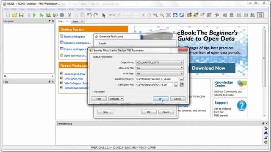271x152 pixels.
Task: Select the pointer Select tool
Action: 104,15
